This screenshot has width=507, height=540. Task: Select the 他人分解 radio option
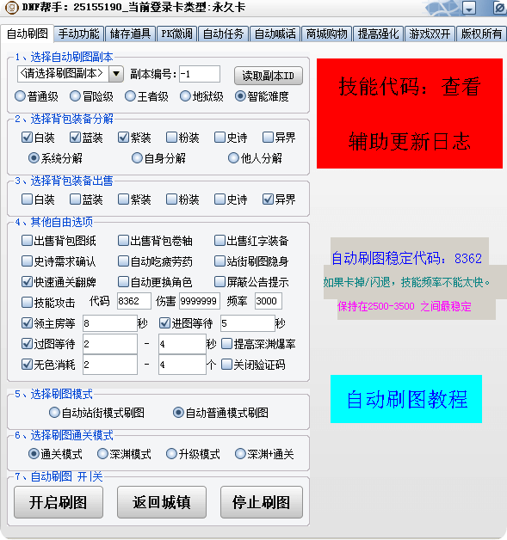click(x=255, y=158)
